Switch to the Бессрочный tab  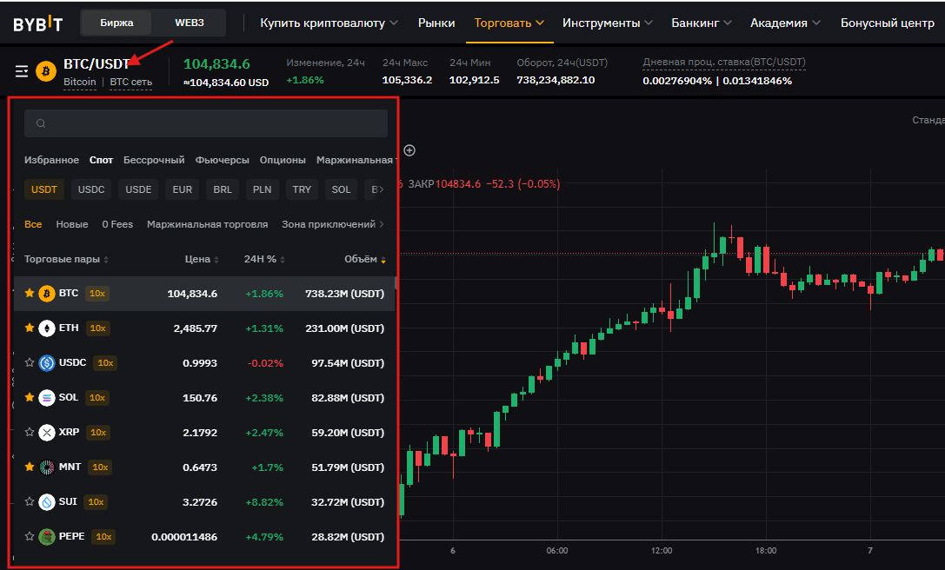click(x=154, y=160)
